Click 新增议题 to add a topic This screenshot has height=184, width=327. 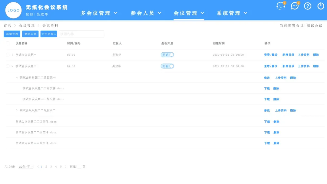tap(12, 34)
